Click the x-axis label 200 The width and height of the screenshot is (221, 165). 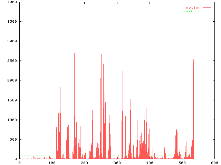point(84,162)
